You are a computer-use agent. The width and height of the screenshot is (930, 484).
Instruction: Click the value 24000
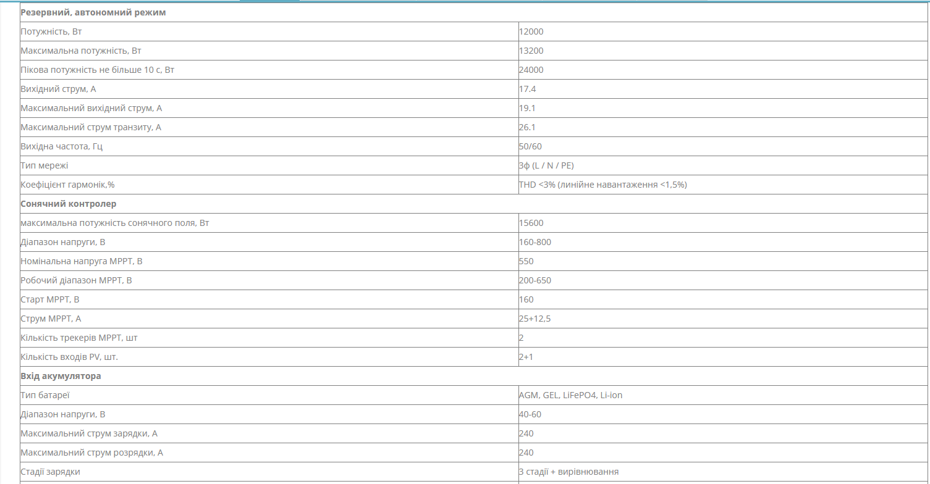(531, 70)
